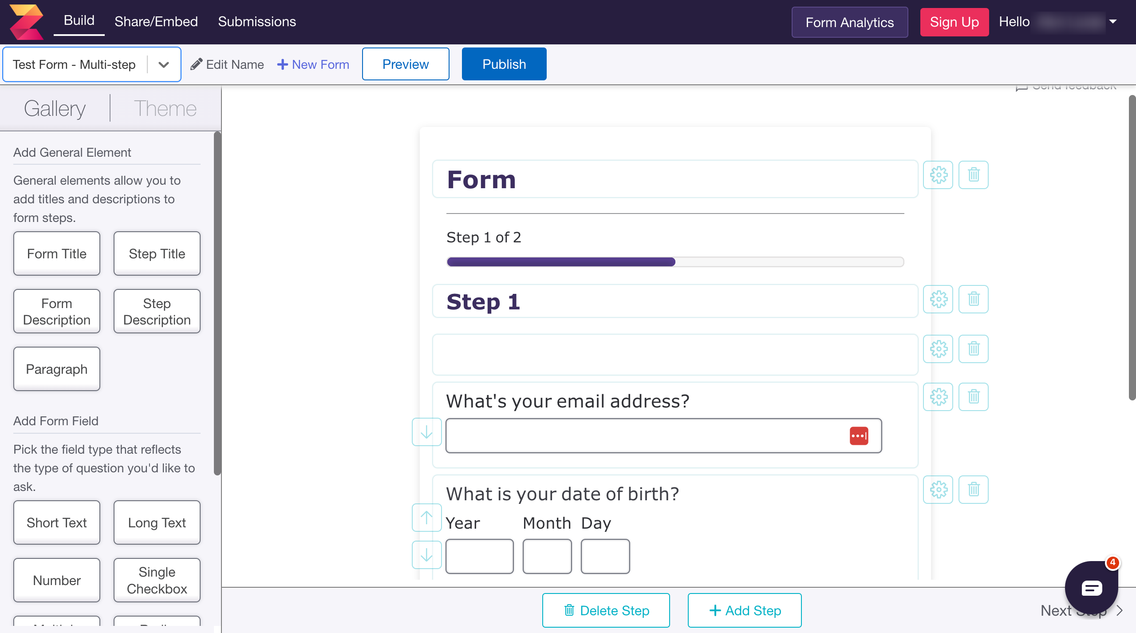Image resolution: width=1136 pixels, height=633 pixels.
Task: Publish the form
Action: (504, 63)
